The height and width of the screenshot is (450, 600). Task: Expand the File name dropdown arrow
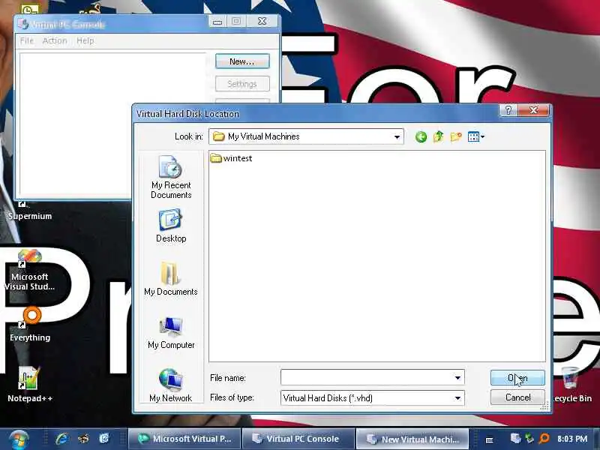click(457, 378)
